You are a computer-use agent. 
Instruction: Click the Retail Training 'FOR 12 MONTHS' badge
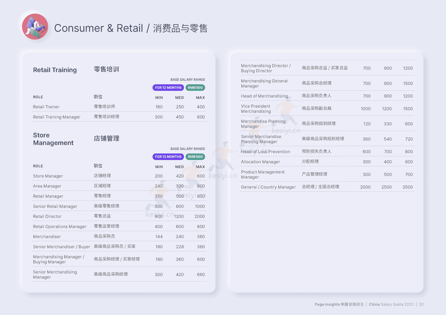pyautogui.click(x=168, y=88)
